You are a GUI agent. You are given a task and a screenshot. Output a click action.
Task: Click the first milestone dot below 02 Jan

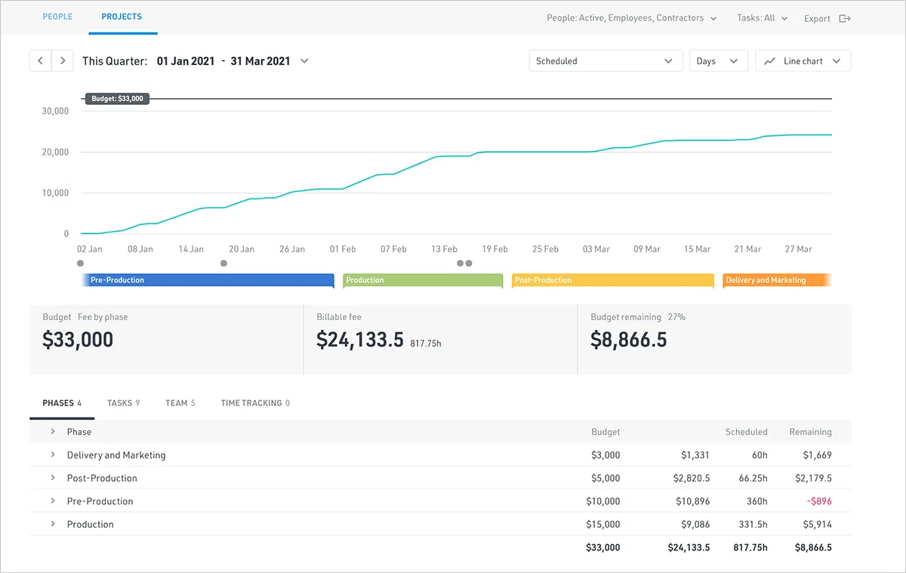coord(81,263)
